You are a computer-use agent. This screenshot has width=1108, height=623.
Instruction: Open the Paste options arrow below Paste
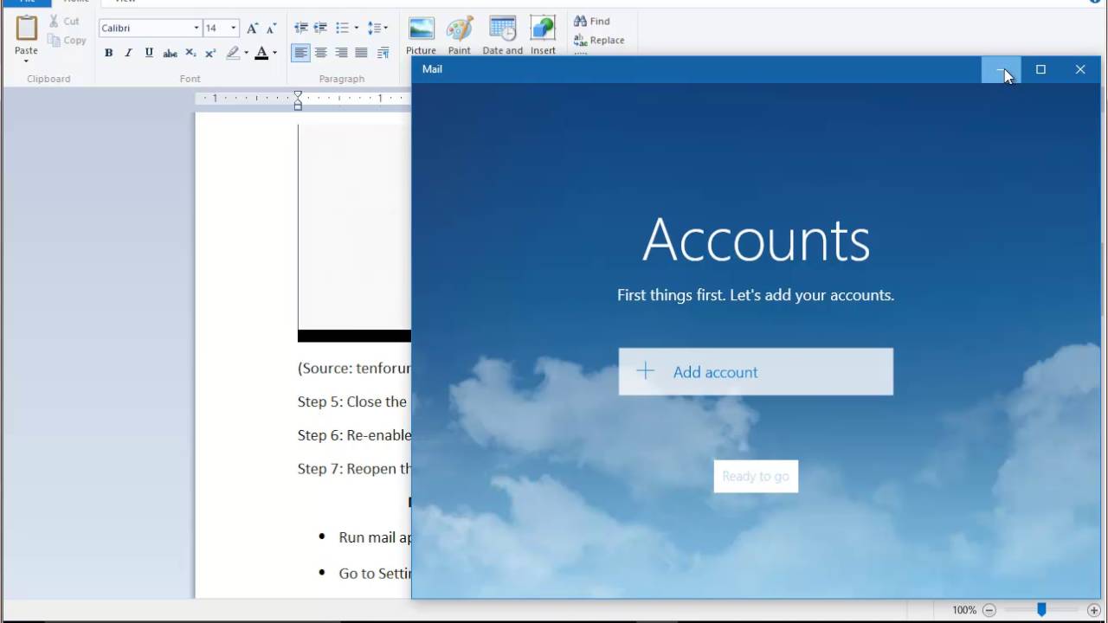[26, 60]
